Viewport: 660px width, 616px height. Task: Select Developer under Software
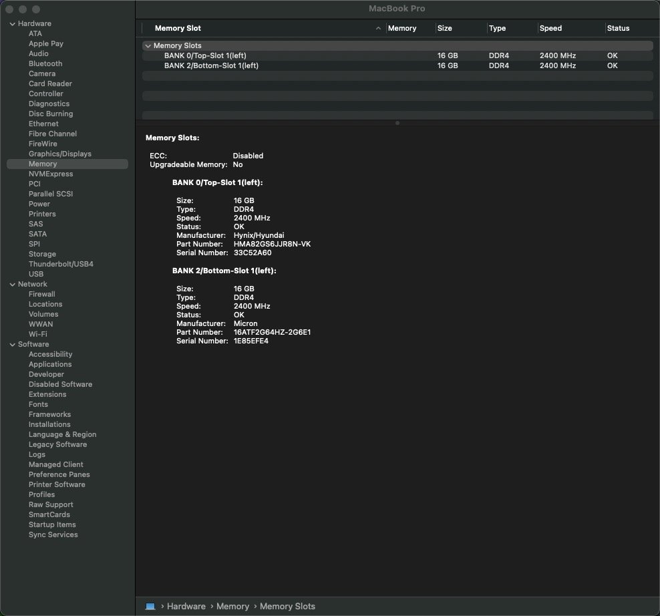pos(46,374)
